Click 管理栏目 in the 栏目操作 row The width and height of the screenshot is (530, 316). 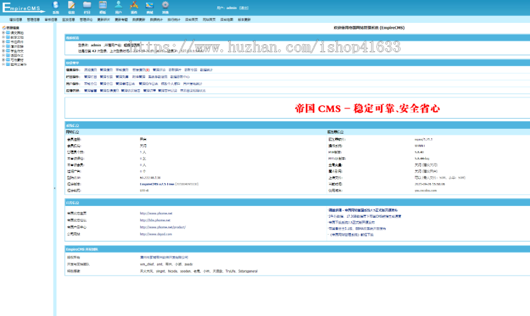pyautogui.click(x=90, y=76)
